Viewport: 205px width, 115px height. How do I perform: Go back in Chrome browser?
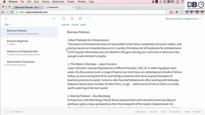click(x=3, y=12)
